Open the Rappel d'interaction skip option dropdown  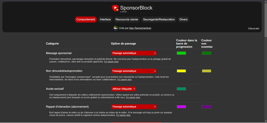click(x=134, y=107)
